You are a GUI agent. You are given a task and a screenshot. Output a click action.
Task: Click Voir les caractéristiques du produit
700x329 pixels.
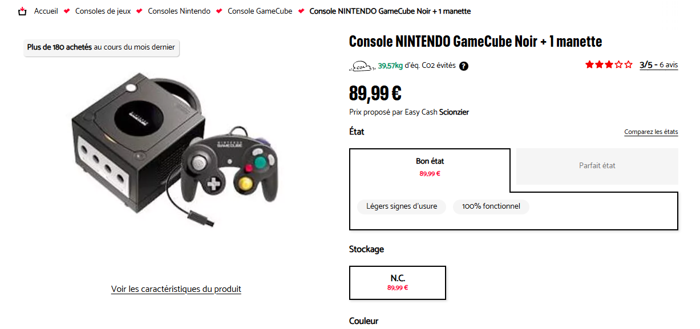click(176, 289)
